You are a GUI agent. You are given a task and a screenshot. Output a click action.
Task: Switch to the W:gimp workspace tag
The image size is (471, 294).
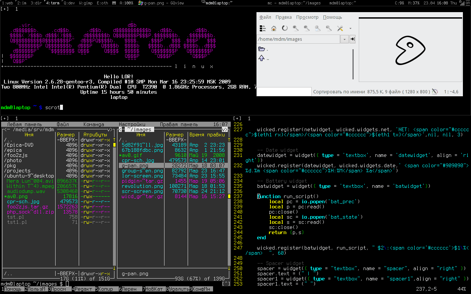(x=85, y=3)
